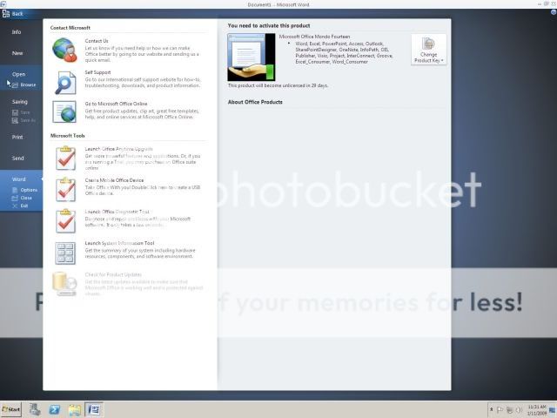Click Exit under Word
The width and height of the screenshot is (557, 418).
point(20,206)
